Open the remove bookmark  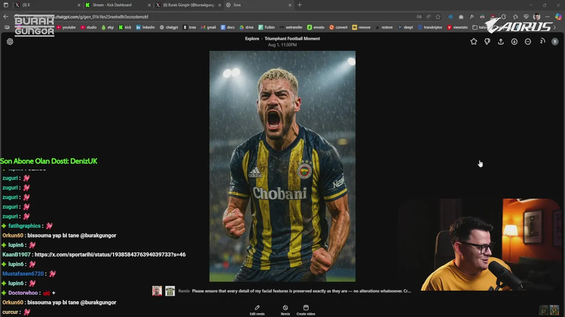point(361,27)
